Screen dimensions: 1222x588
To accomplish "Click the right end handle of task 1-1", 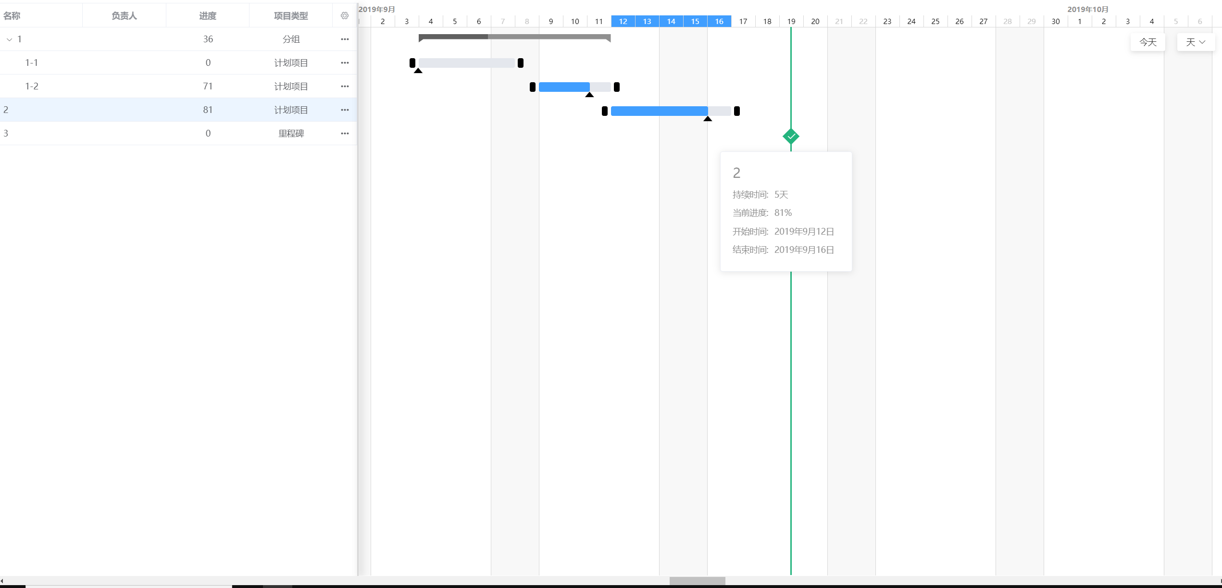I will [x=520, y=63].
